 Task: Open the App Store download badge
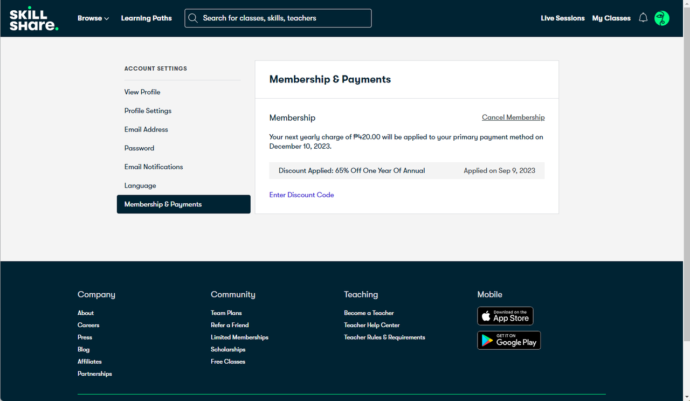(505, 316)
